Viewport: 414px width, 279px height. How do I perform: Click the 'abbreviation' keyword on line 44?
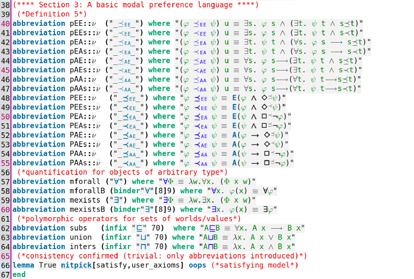tap(39, 60)
